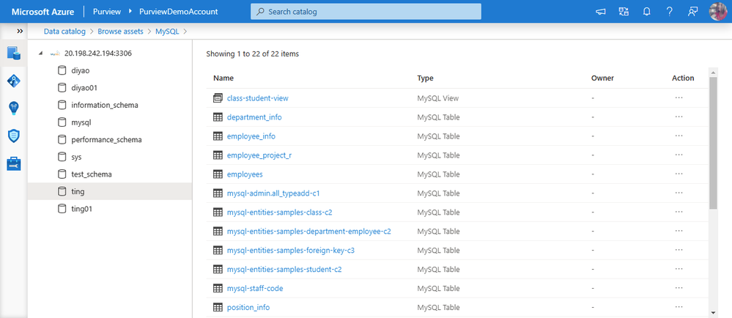Collapse the 20.198.242.194:3306 server node
732x318 pixels.
[x=41, y=53]
